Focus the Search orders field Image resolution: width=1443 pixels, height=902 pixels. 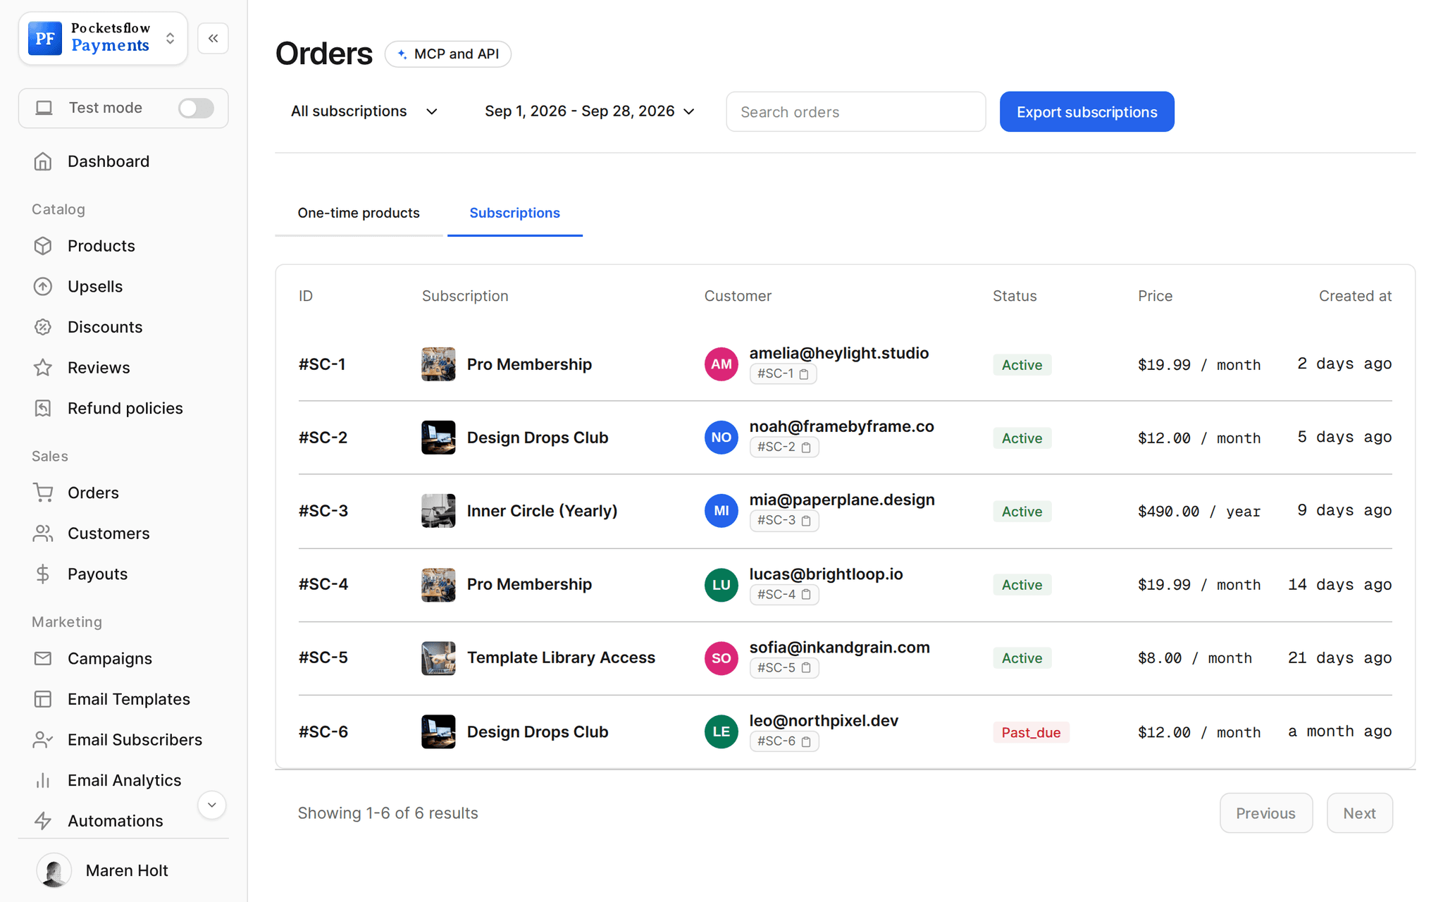(x=855, y=111)
